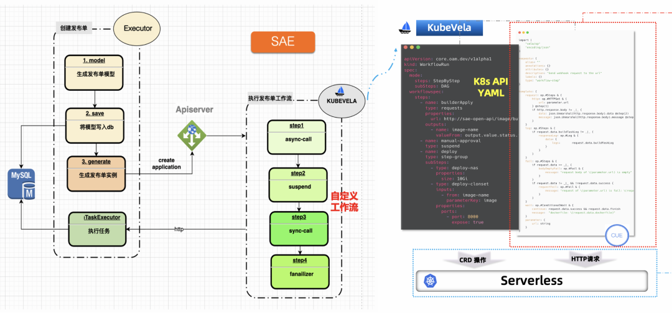Click the KubeVela sailboat logo icon
The height and width of the screenshot is (313, 672).
point(406,28)
